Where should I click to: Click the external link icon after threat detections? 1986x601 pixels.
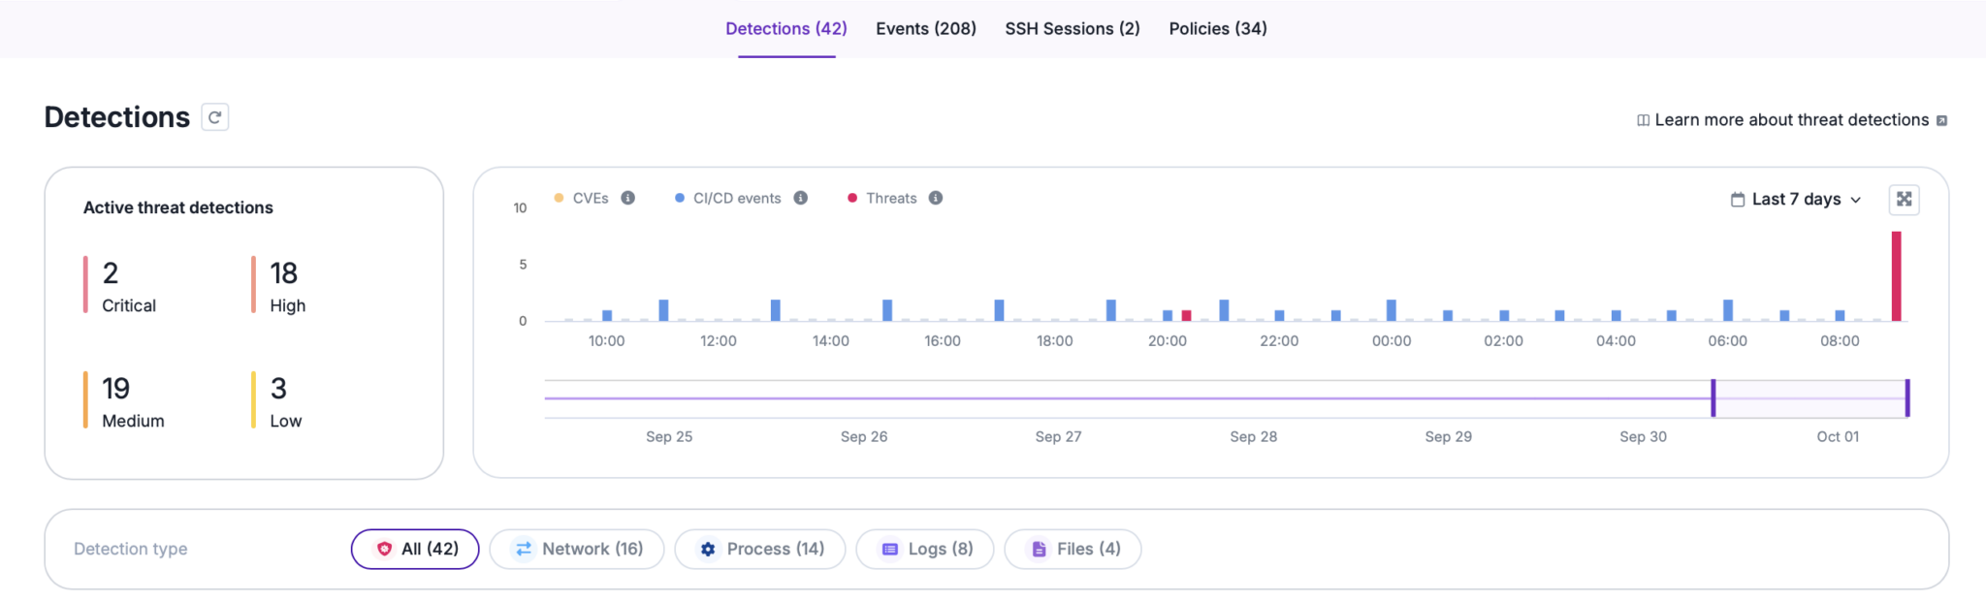1941,120
